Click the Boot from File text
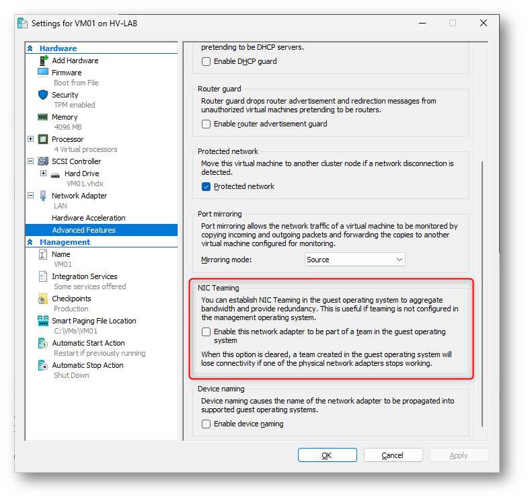The image size is (528, 501). click(76, 83)
